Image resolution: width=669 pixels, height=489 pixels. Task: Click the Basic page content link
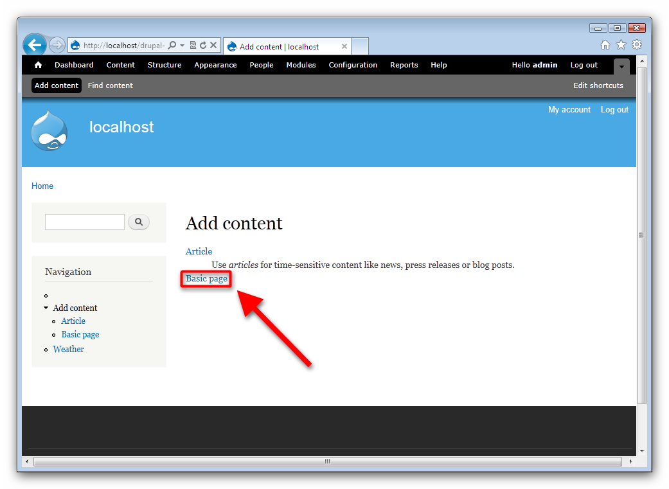(206, 279)
